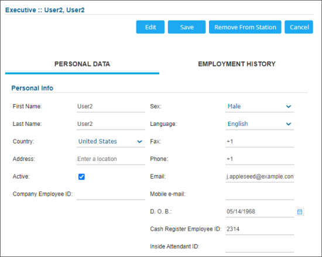This screenshot has height=257, width=322.
Task: Focus the Fax number field
Action: coord(259,142)
